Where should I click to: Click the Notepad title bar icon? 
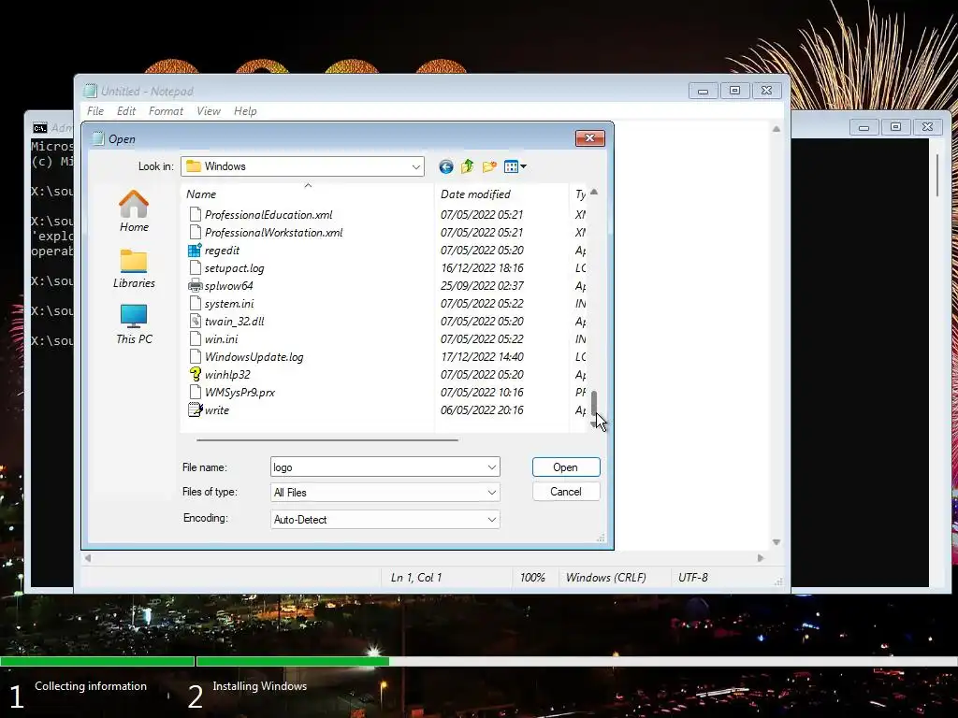tap(91, 91)
